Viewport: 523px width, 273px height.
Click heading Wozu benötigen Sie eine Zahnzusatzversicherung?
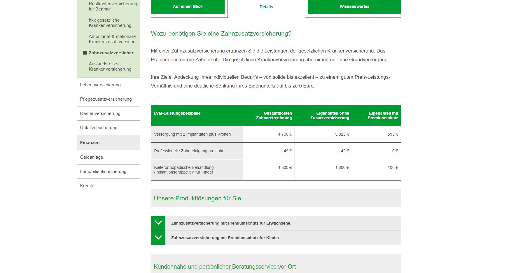tap(221, 34)
